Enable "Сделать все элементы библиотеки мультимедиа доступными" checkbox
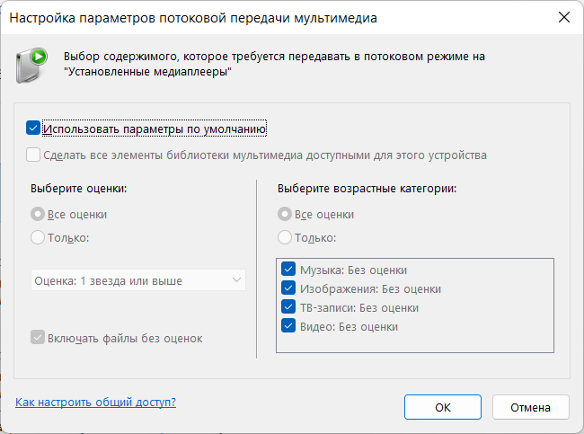 tap(33, 155)
